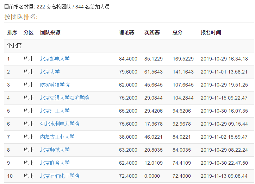255x184 pixels.
Task: Select practice score 29.4206
Action: pos(154,111)
